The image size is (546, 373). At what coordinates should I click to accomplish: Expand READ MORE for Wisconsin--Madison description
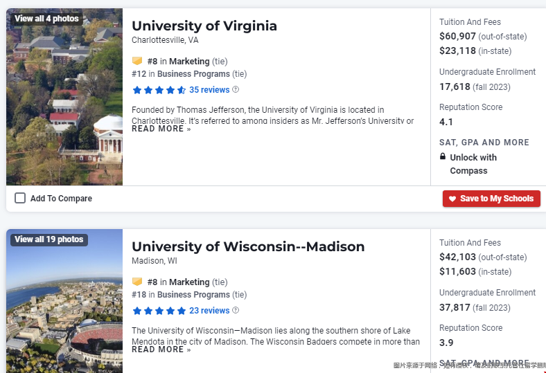point(161,349)
